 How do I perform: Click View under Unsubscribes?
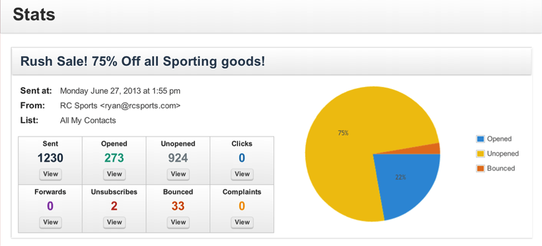(x=115, y=222)
